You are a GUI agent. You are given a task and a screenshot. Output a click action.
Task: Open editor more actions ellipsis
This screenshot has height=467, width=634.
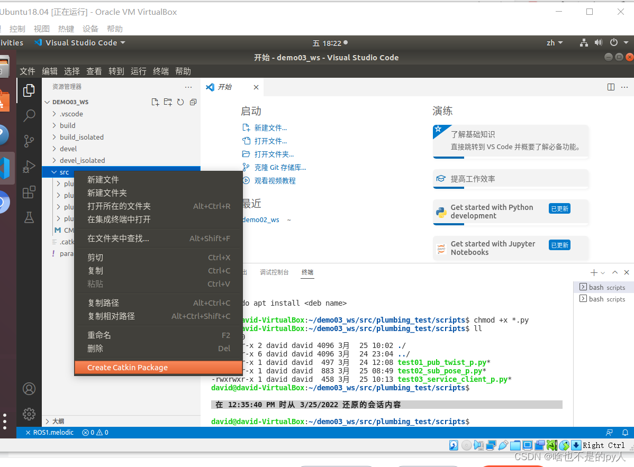pos(624,87)
